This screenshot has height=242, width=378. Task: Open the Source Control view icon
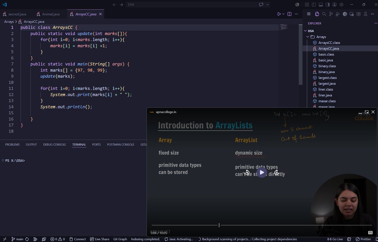(x=331, y=14)
